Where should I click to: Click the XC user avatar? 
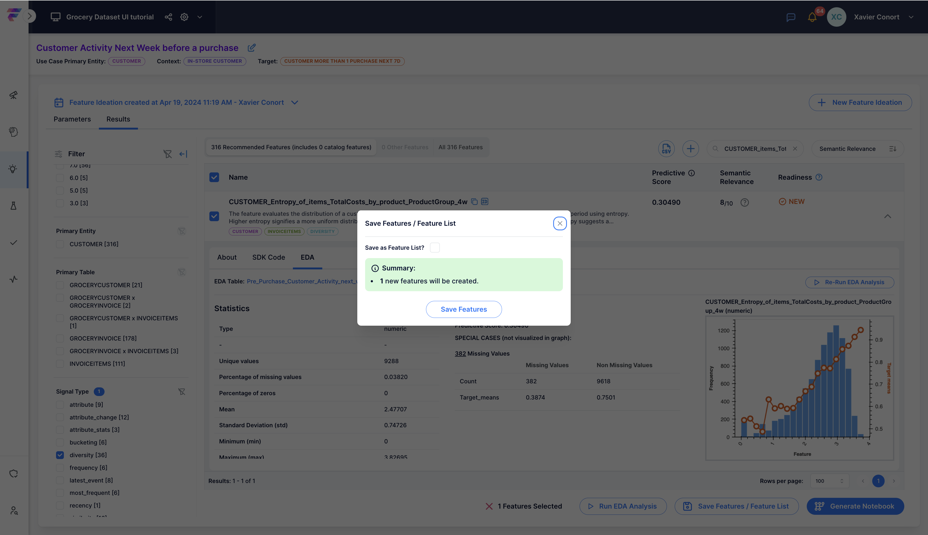836,17
